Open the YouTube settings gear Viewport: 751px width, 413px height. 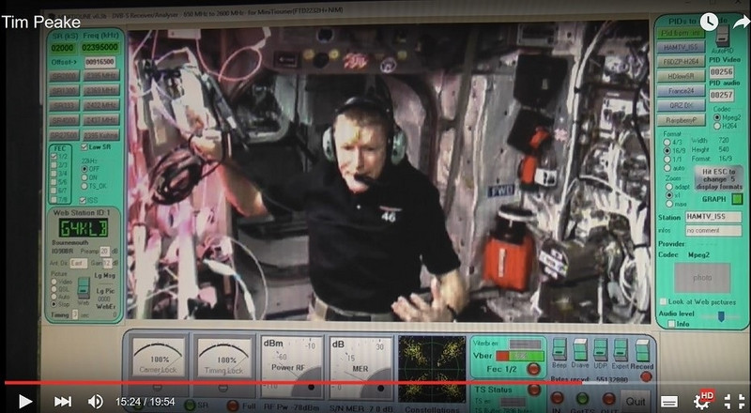click(x=702, y=400)
